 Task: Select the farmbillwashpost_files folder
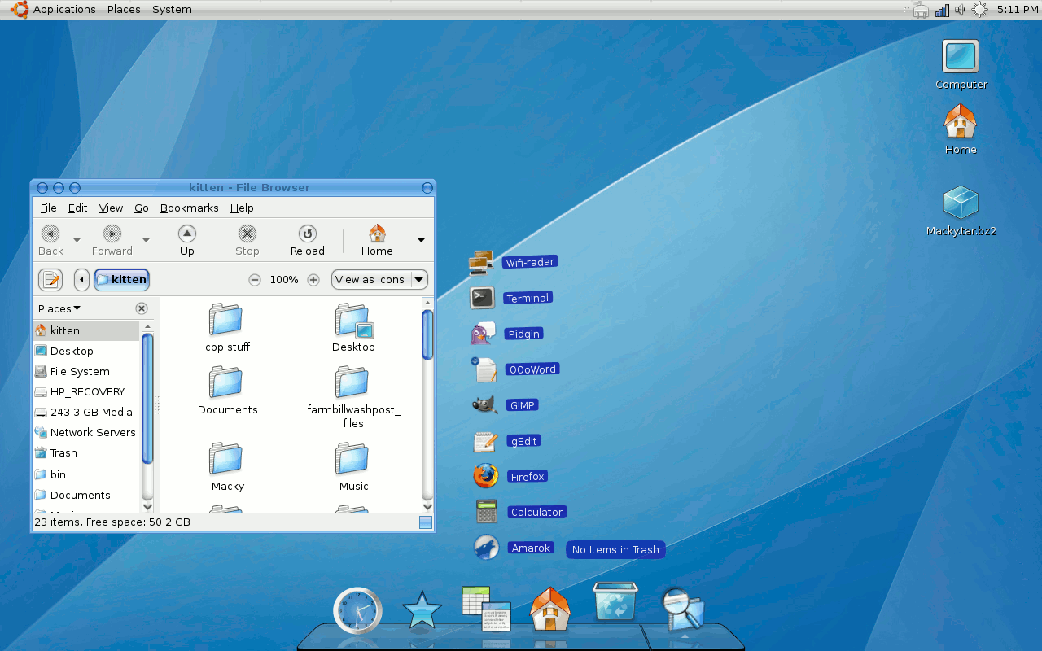pos(353,397)
